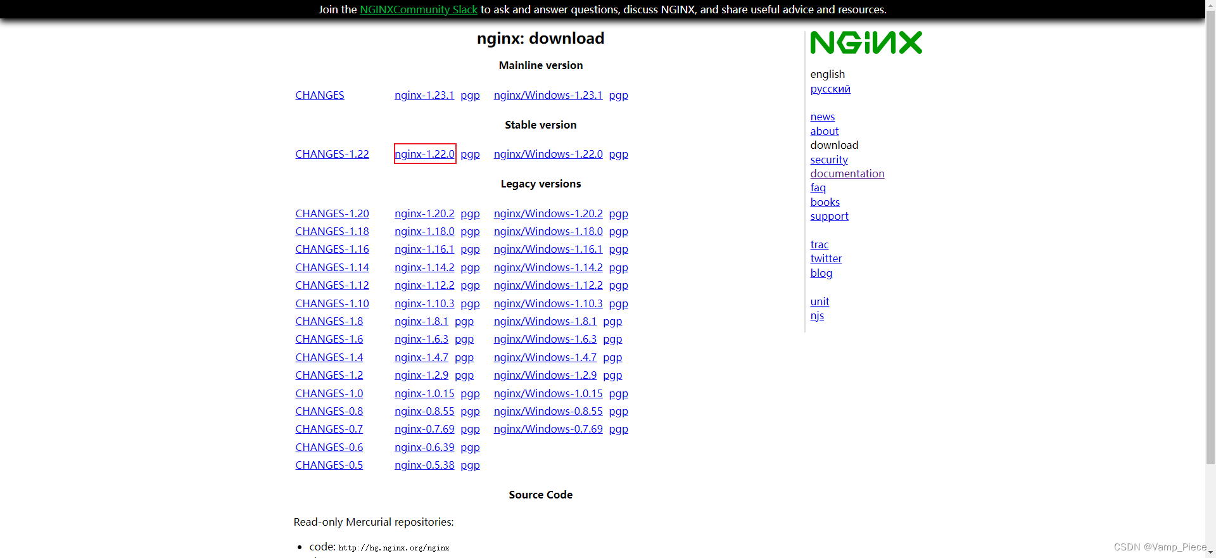Open CHANGES-1.8 changelog
1216x558 pixels.
click(x=329, y=321)
